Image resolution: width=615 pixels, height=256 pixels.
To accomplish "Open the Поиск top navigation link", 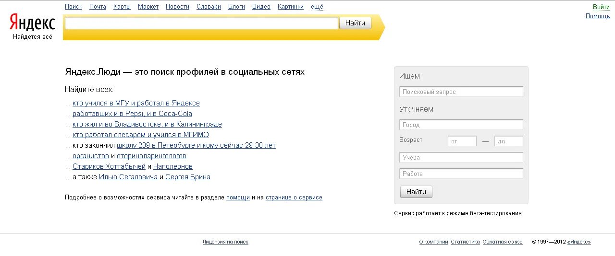I will [x=74, y=7].
